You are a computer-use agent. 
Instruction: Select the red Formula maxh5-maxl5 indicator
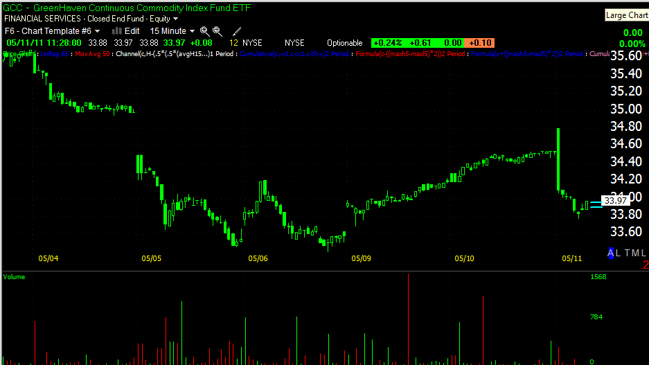[x=410, y=54]
